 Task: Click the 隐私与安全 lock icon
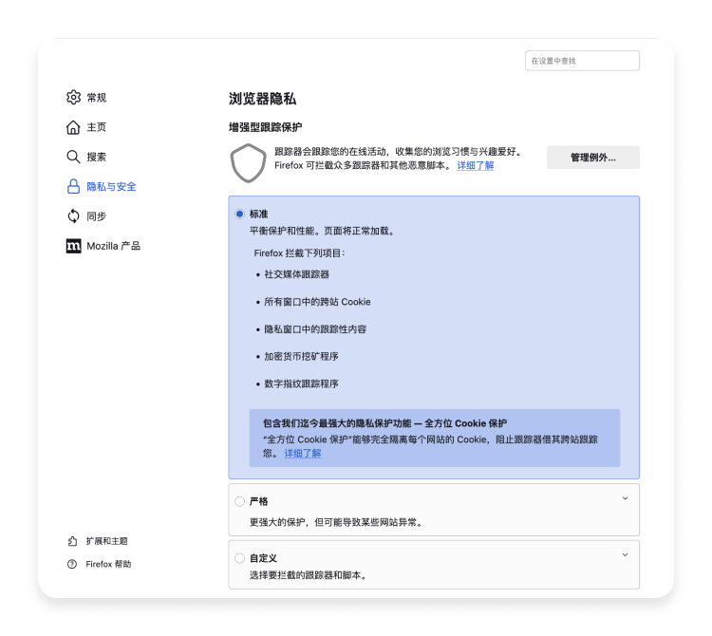(73, 186)
